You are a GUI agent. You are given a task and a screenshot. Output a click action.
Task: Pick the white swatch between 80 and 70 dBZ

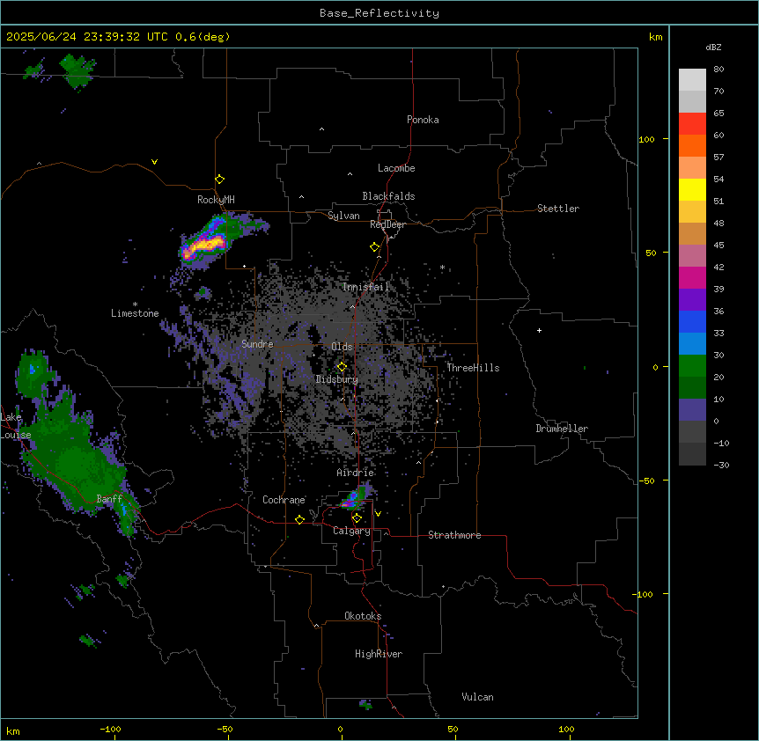692,80
